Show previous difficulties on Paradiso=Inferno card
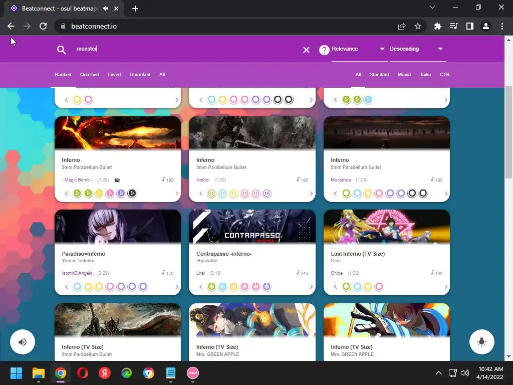Viewport: 513px width, 385px height. click(x=67, y=287)
